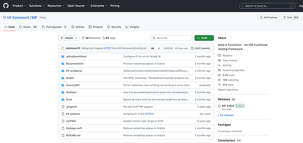Open the Enterprise dropdown

point(99,6)
